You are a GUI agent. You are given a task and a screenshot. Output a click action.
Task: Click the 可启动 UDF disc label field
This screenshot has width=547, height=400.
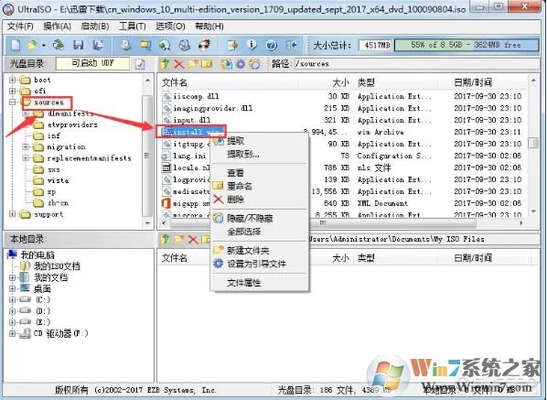[x=92, y=63]
